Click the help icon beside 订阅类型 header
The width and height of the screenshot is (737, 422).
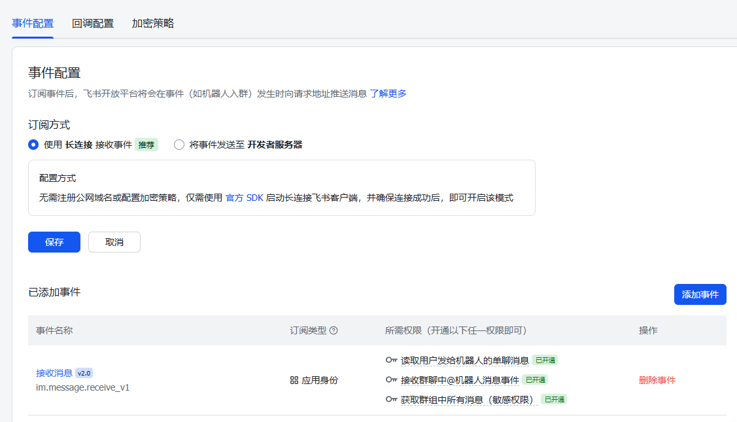(334, 330)
